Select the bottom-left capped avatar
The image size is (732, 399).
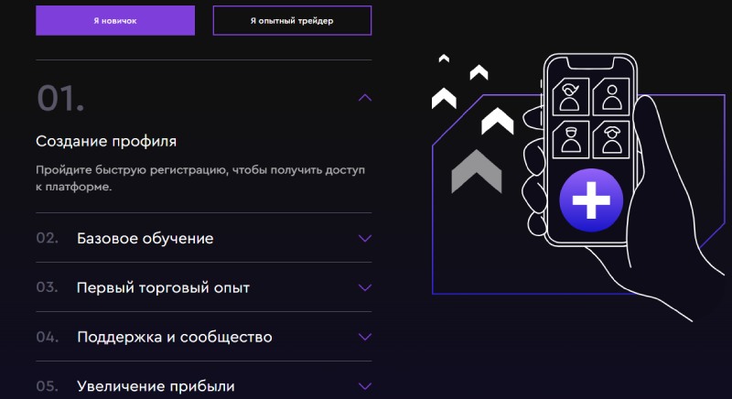click(570, 140)
